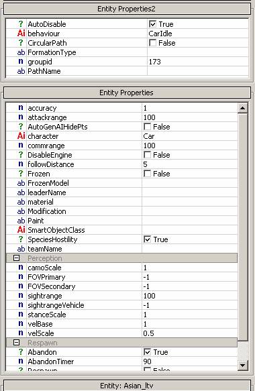Click the n icon beside sightrange
255x391 pixels.
[x=21, y=296]
